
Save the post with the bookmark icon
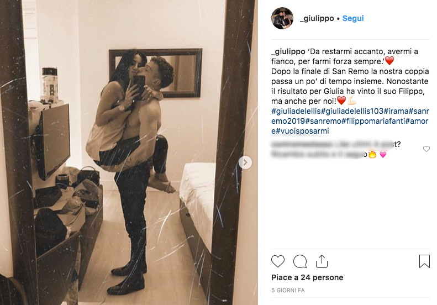424,261
